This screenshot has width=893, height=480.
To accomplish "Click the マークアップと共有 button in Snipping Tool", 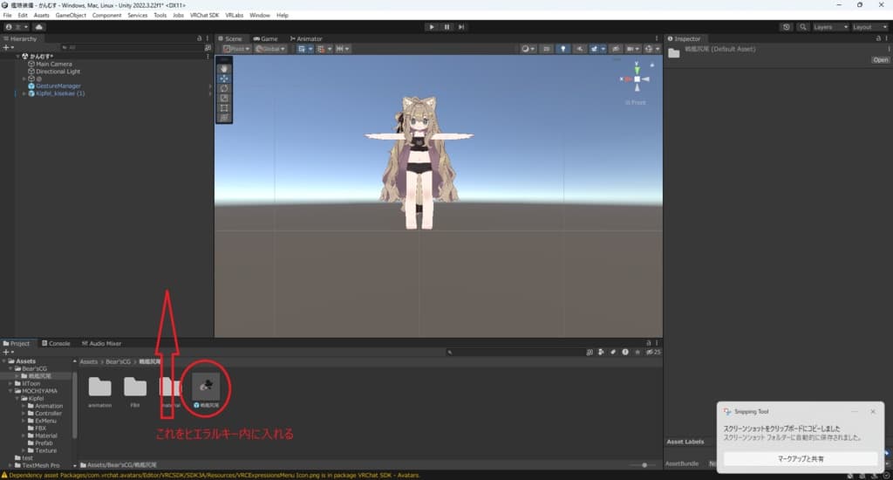I will (x=800, y=458).
